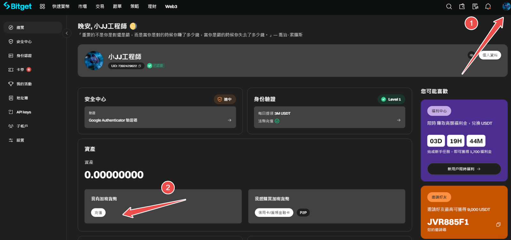Copy the invite code JVR885F1
511x240 pixels.
pos(498,224)
